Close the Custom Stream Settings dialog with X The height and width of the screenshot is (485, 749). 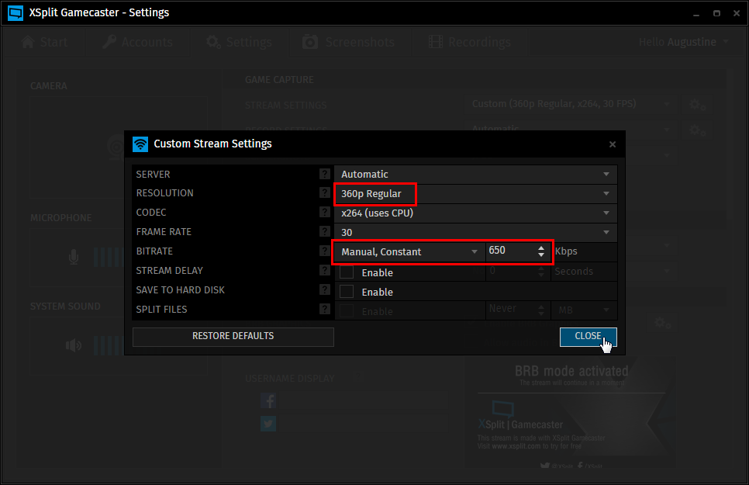pos(613,144)
